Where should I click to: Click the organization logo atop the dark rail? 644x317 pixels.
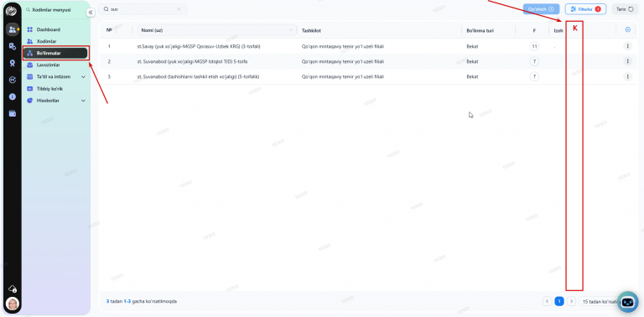click(11, 11)
